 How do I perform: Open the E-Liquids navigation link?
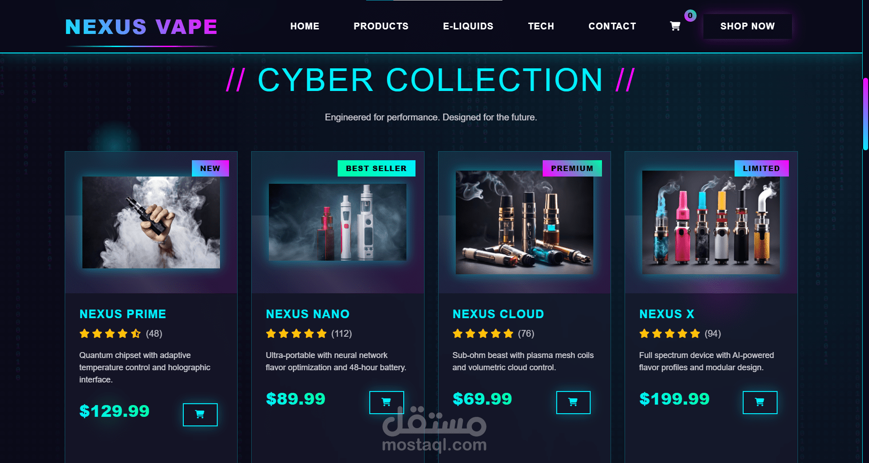(468, 26)
